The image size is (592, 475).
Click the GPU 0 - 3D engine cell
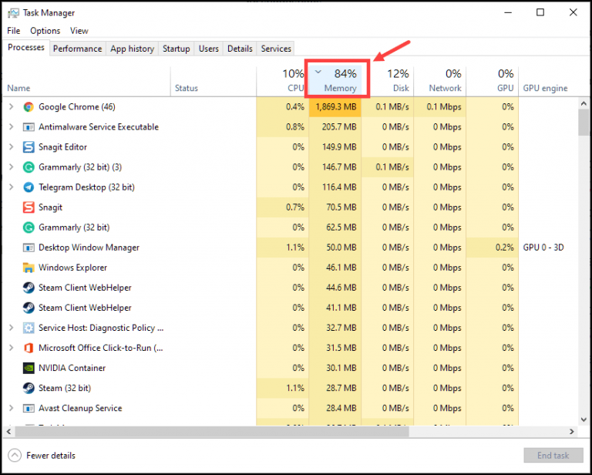[x=543, y=248]
